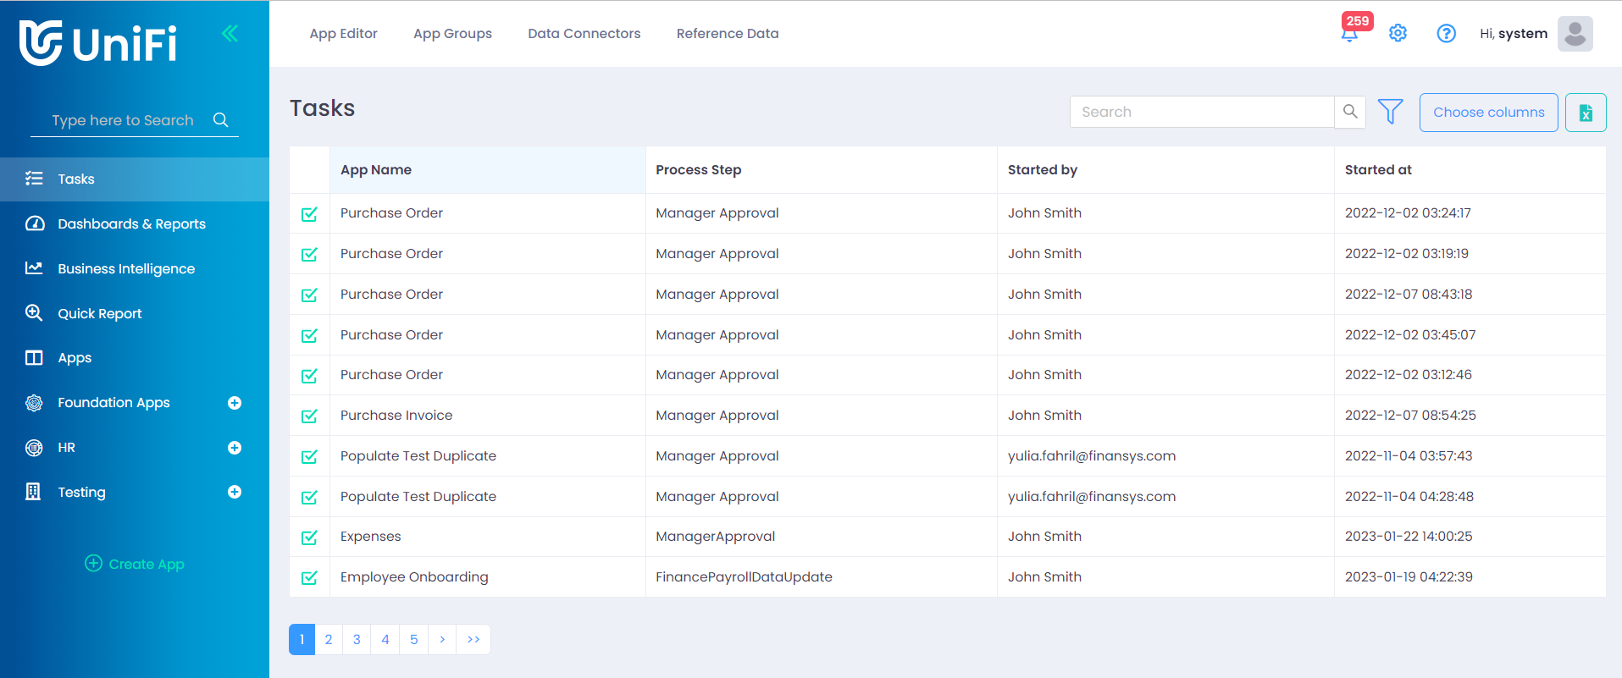
Task: Go to page 5
Action: [414, 639]
